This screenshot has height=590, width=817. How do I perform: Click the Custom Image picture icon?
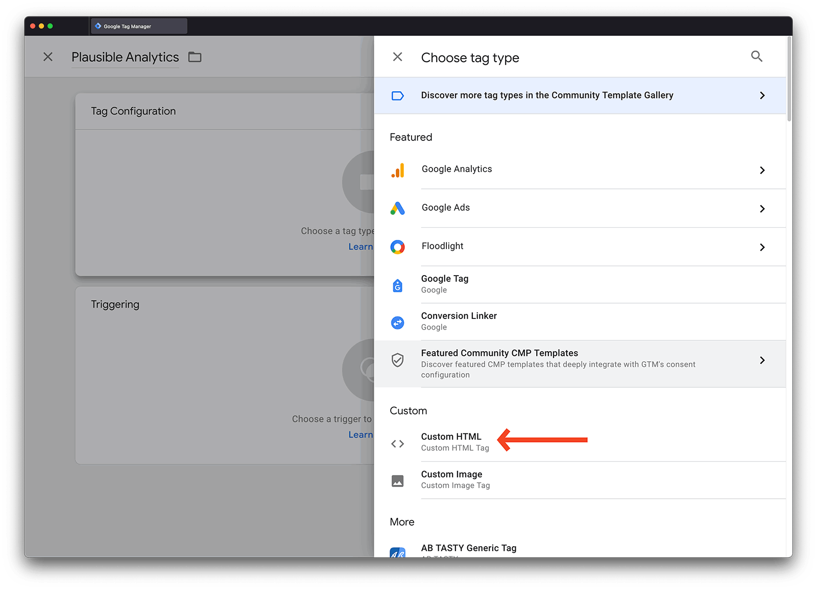point(398,480)
